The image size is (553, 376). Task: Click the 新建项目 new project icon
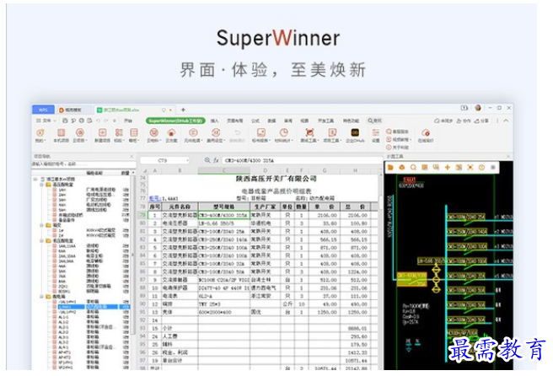point(102,136)
